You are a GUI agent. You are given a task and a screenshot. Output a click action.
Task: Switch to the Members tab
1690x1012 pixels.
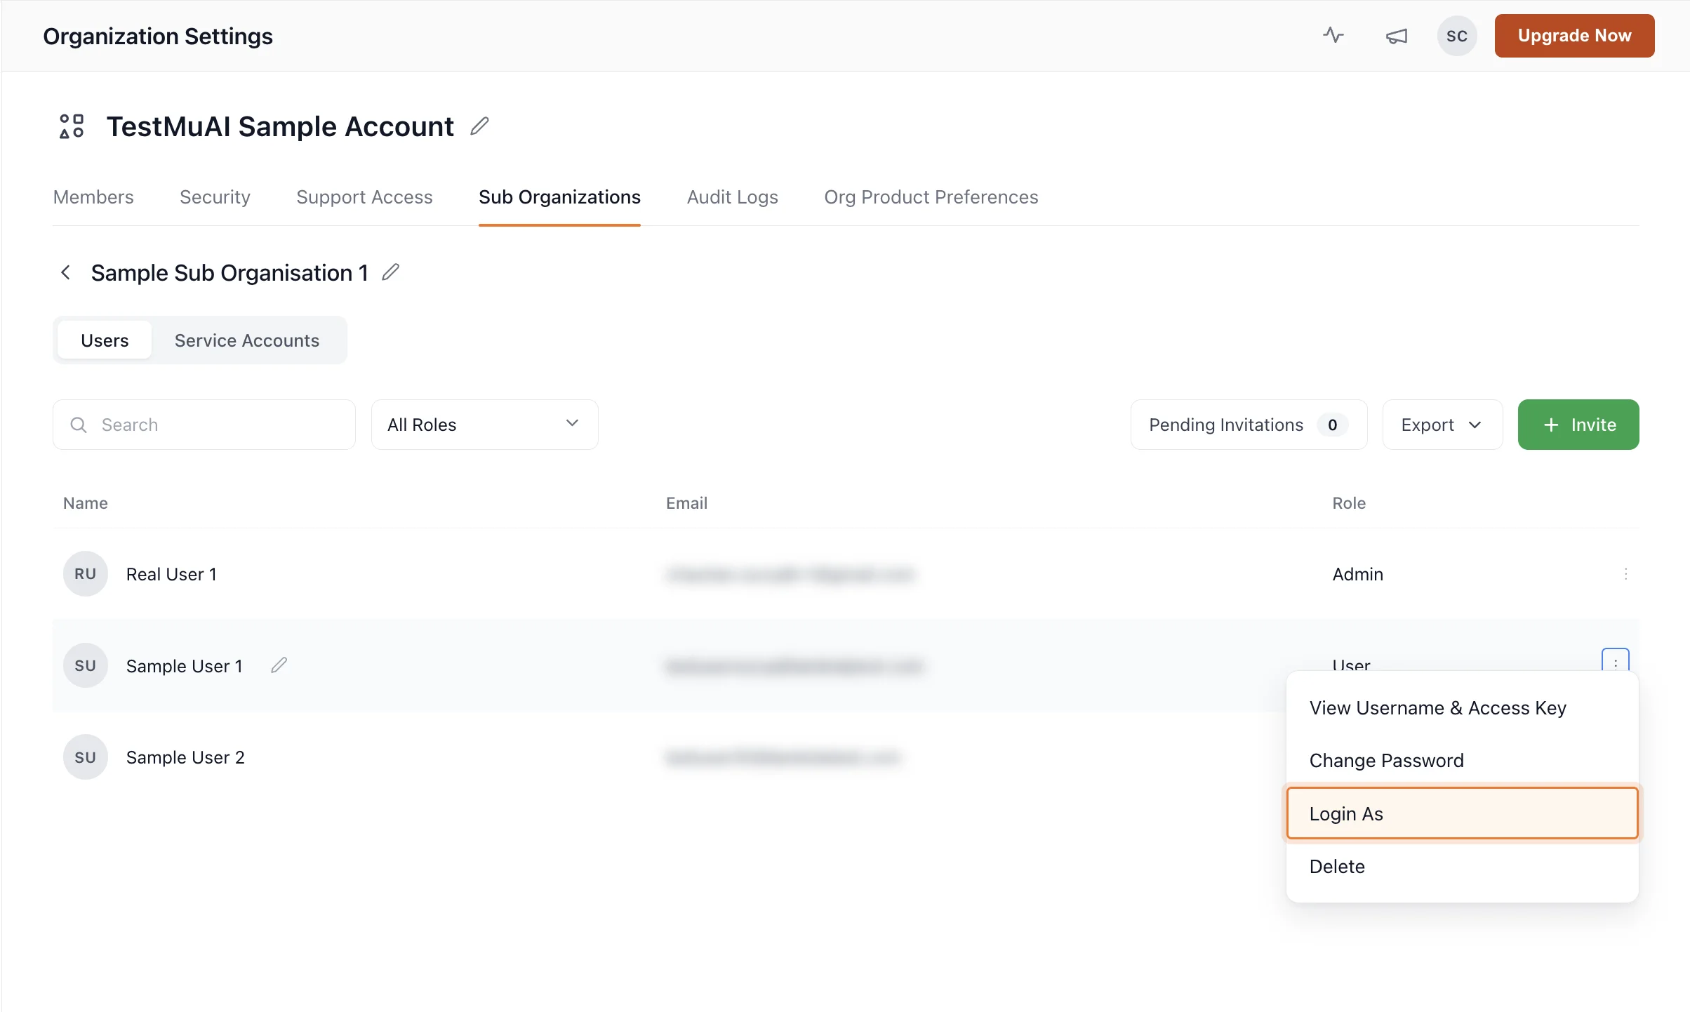pos(93,197)
